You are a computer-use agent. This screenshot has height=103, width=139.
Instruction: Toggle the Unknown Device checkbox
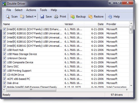[x=4, y=58]
